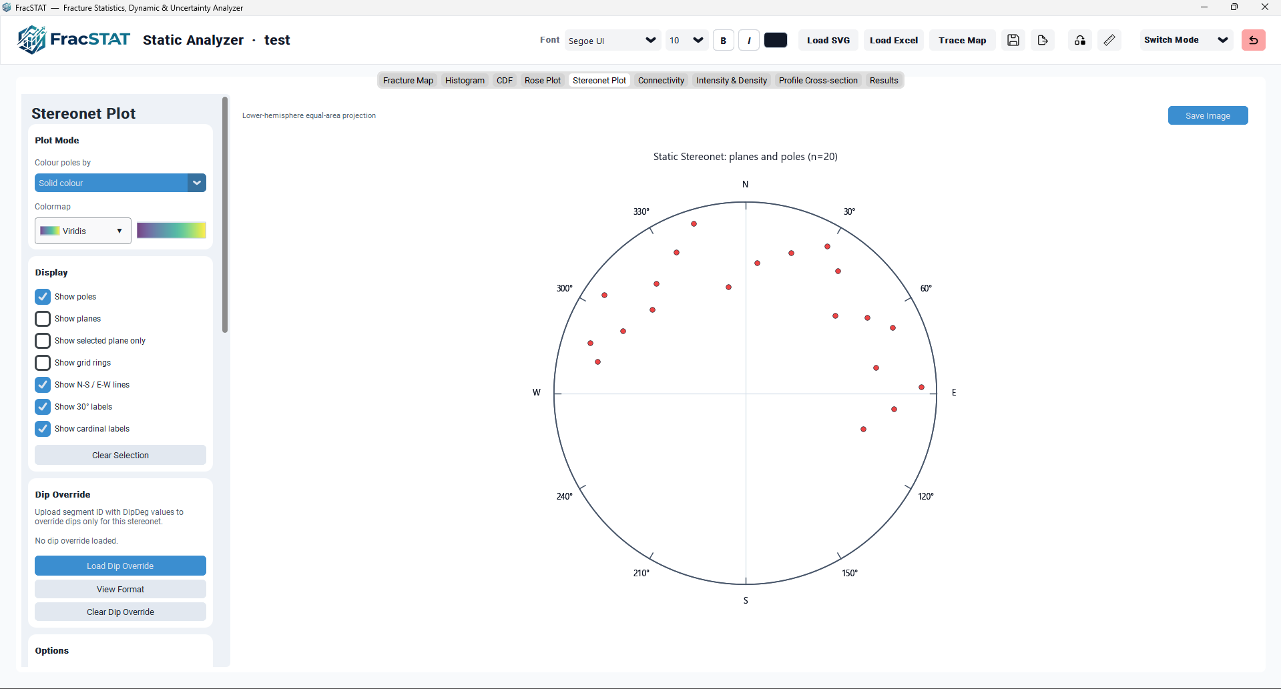Image resolution: width=1281 pixels, height=689 pixels.
Task: Click the Save Image button
Action: pos(1208,115)
